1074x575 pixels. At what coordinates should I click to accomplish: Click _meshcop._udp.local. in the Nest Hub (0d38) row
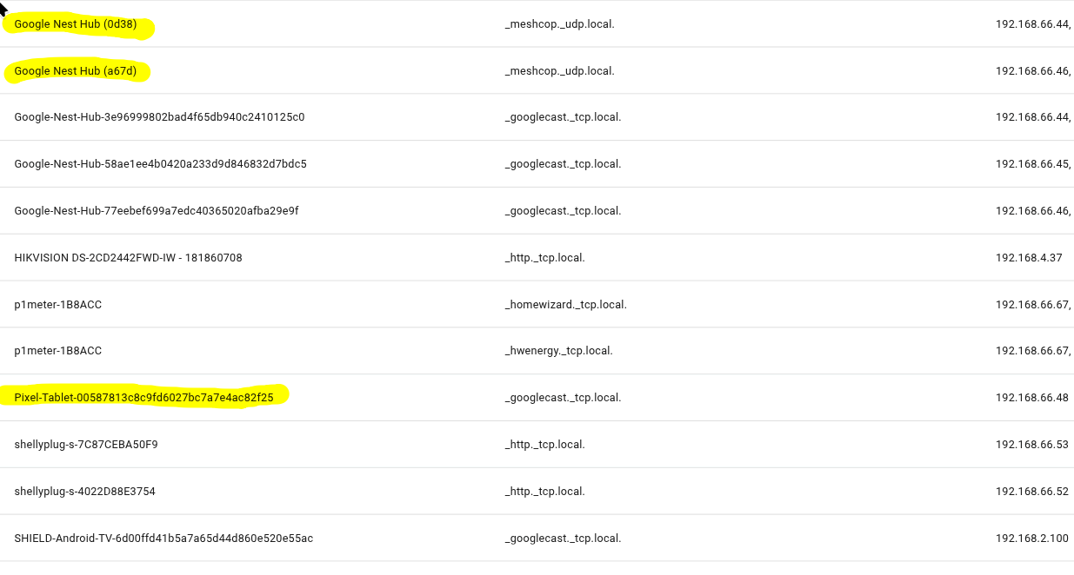pos(559,24)
